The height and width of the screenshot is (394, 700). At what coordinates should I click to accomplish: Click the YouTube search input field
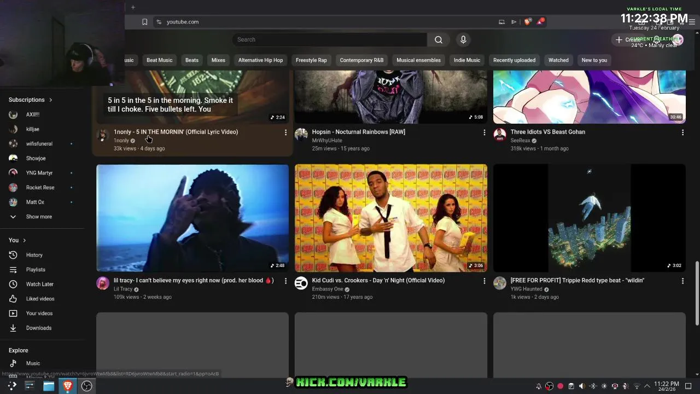point(330,39)
